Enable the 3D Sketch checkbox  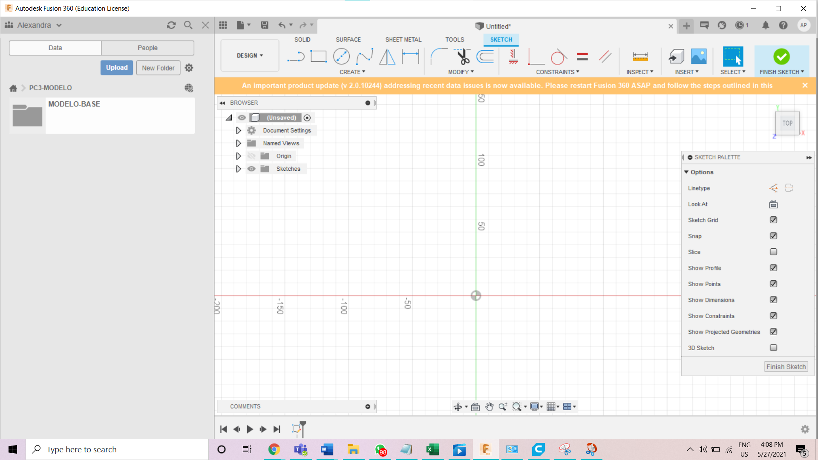pyautogui.click(x=773, y=348)
